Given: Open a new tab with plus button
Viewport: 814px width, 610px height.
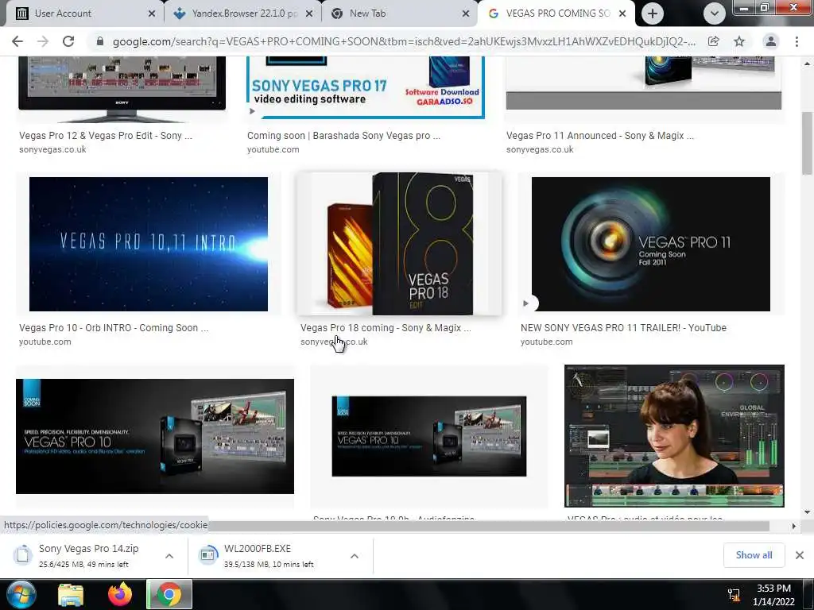Looking at the screenshot, I should click(653, 14).
